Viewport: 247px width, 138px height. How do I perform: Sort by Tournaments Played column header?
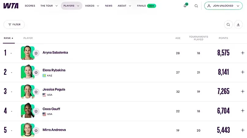[x=198, y=38]
